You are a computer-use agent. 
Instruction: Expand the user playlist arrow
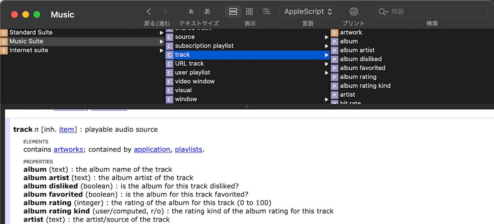(326, 73)
